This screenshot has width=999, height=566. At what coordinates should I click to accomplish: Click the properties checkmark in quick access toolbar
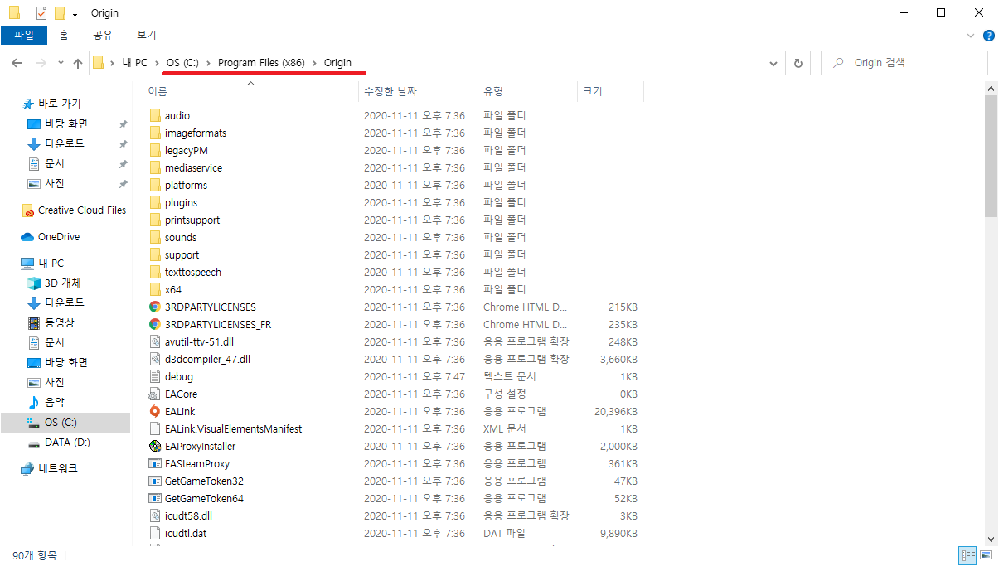[x=41, y=12]
